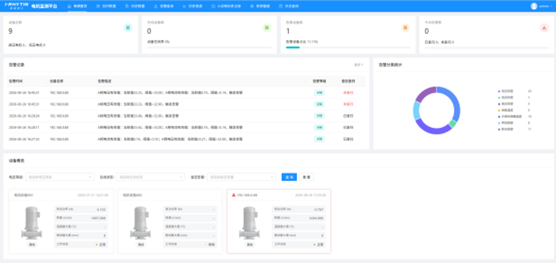This screenshot has width=556, height=263.
Task: Click the orange alarm-devices card icon
Action: pyautogui.click(x=406, y=28)
